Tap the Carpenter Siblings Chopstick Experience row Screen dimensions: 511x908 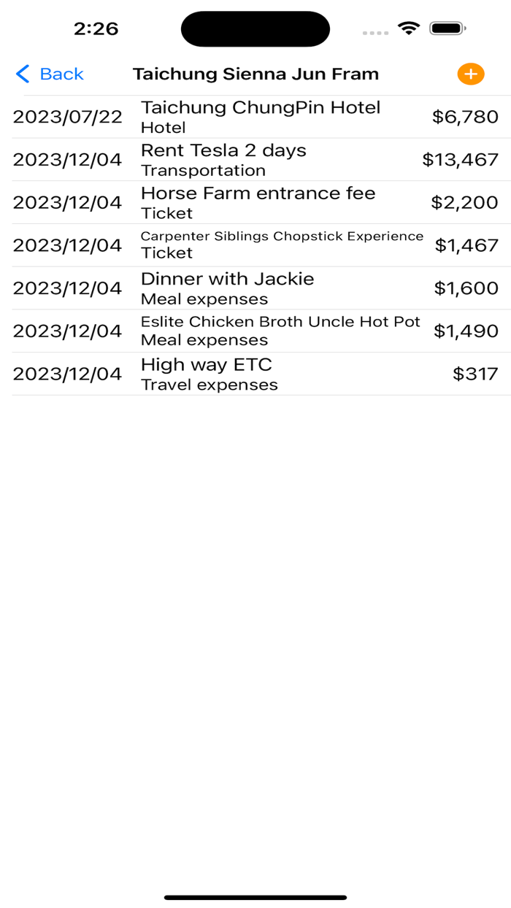(x=255, y=245)
